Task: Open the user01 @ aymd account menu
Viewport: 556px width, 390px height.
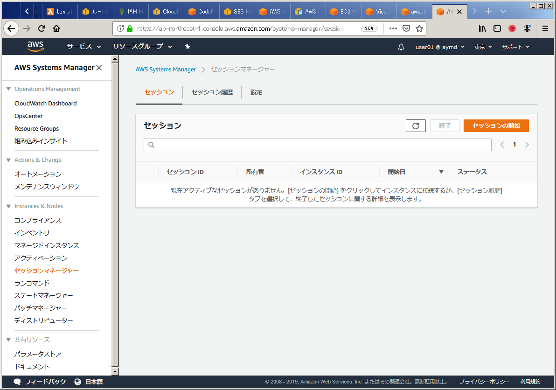Action: pos(440,47)
